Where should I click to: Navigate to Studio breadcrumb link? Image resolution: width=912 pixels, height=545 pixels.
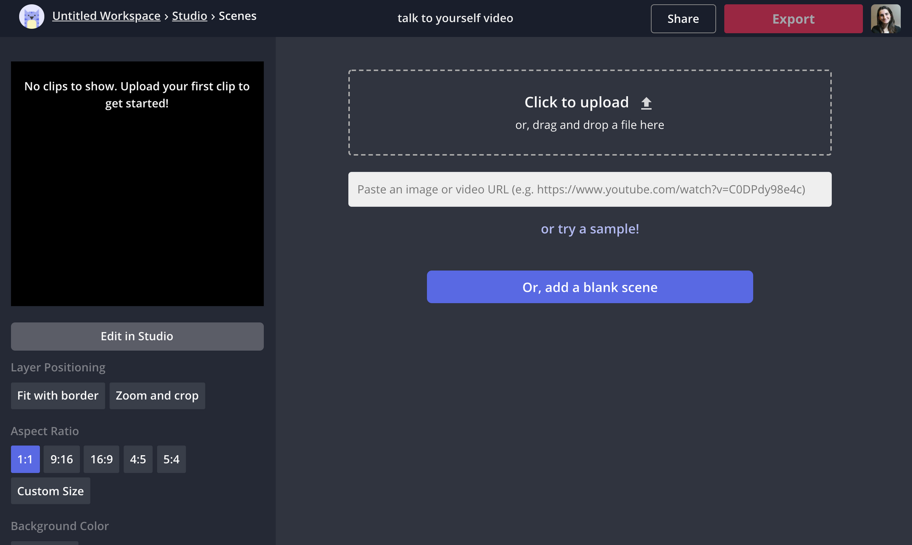click(189, 16)
